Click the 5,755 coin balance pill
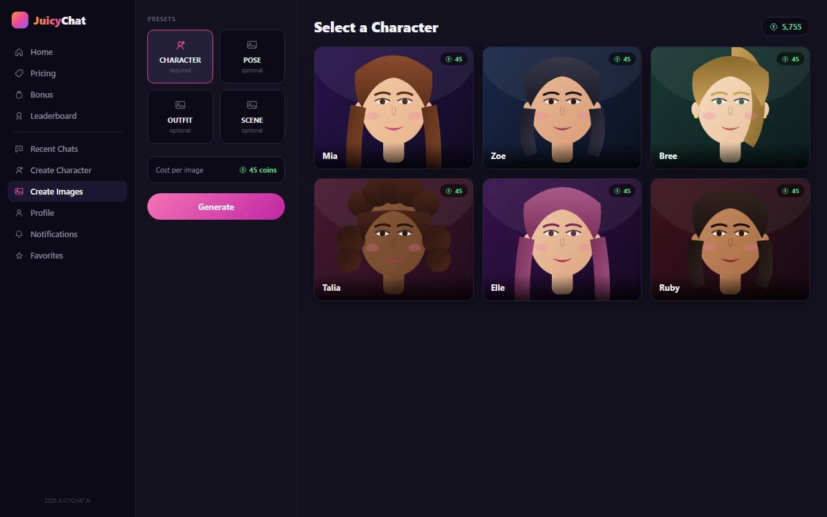Image resolution: width=827 pixels, height=517 pixels. point(786,27)
